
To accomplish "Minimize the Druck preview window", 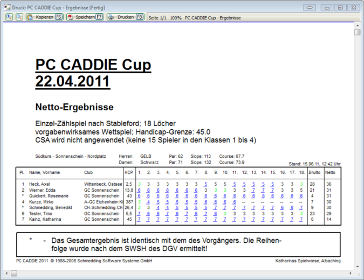I will pos(327,8).
